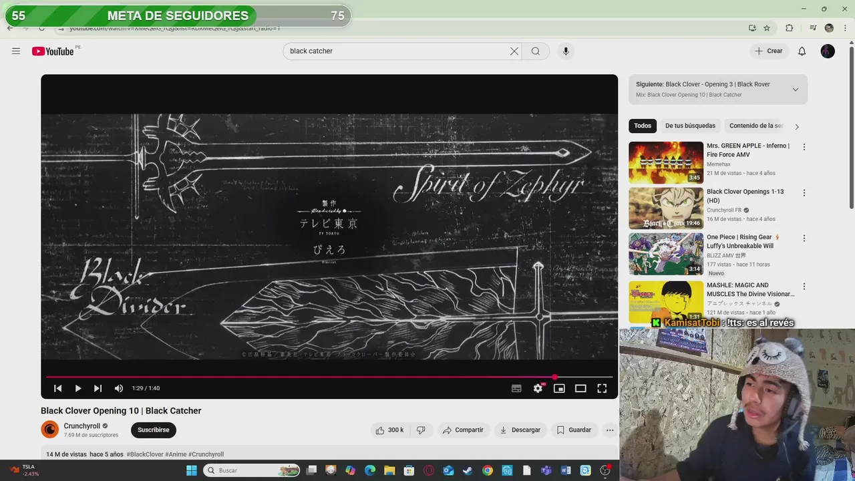Like the video with 300 k thumbs up
Image resolution: width=855 pixels, height=481 pixels.
click(x=389, y=430)
